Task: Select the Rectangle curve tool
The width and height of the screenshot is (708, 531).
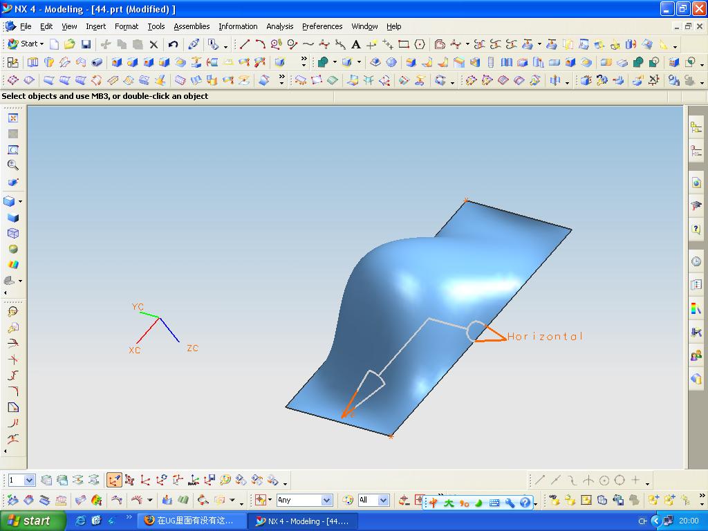Action: [404, 44]
